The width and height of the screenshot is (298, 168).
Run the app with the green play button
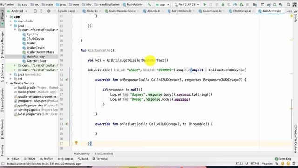click(205, 4)
